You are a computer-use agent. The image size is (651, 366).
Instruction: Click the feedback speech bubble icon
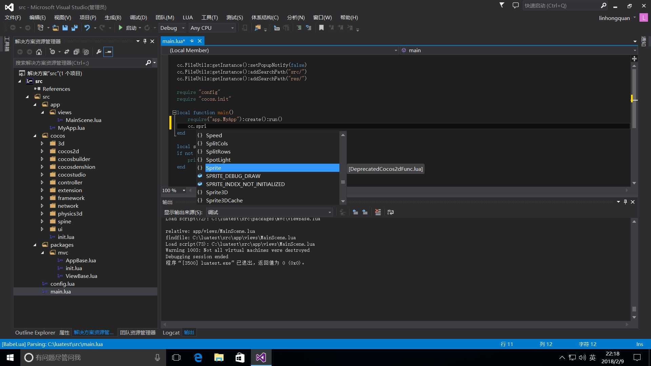coord(515,5)
